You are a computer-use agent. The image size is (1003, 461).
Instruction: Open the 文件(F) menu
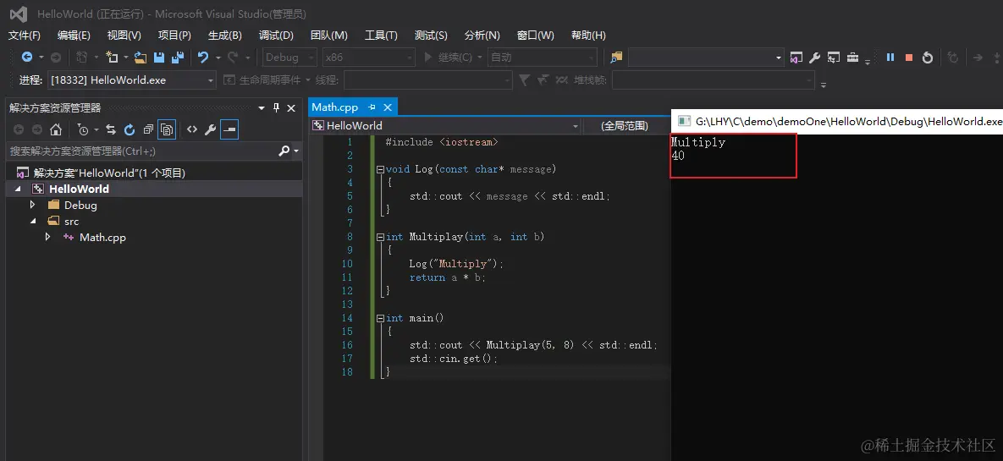tap(25, 36)
